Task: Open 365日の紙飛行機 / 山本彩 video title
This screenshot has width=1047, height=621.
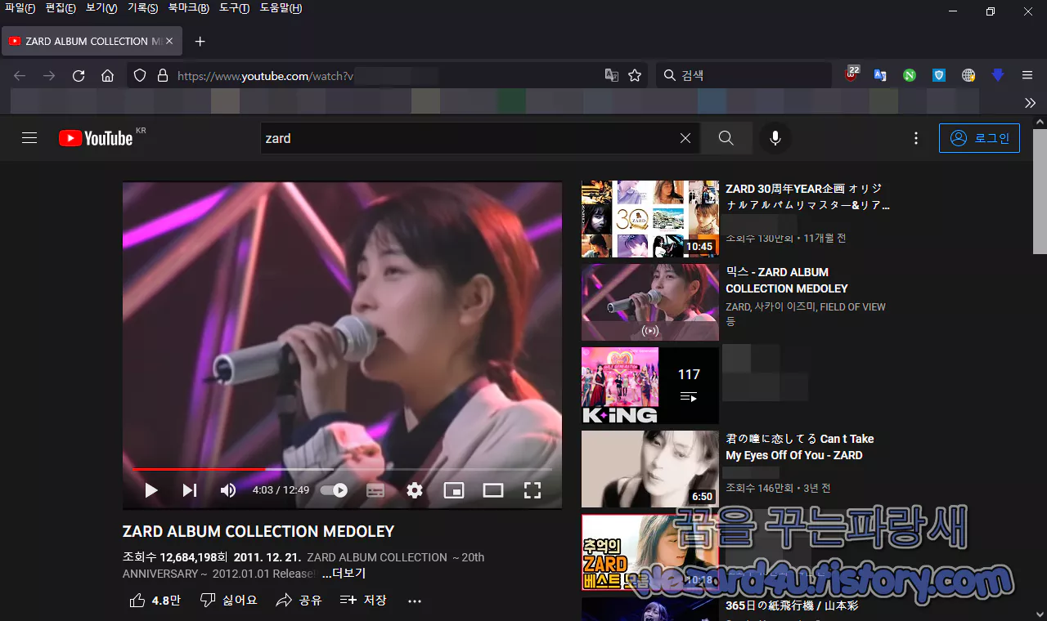Action: point(793,605)
